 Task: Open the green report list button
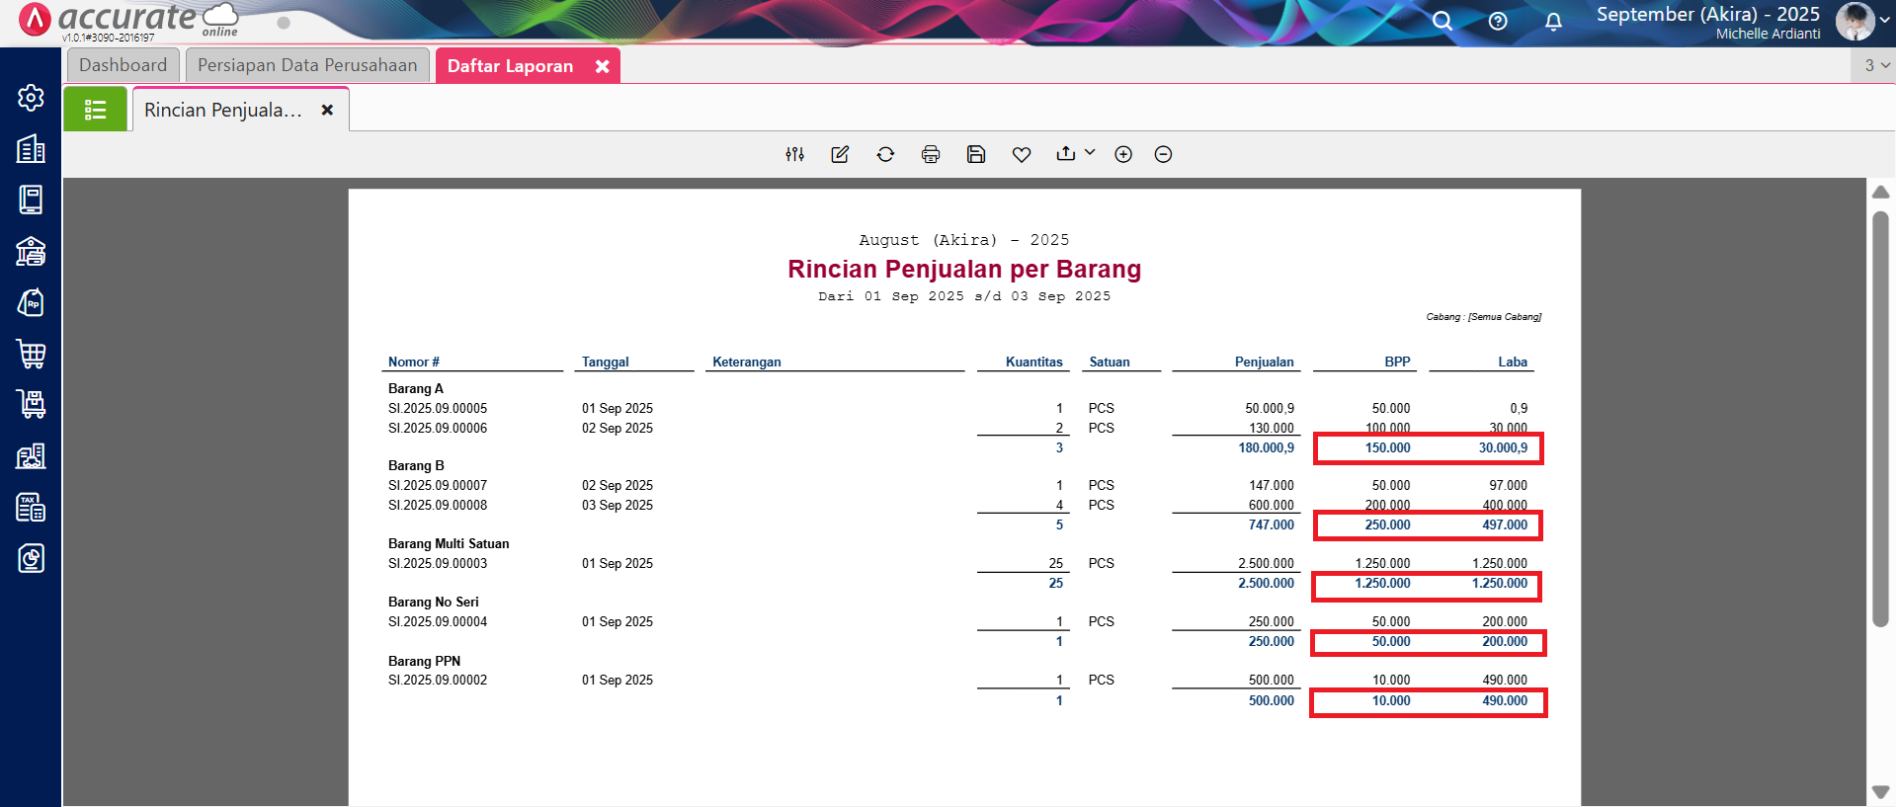(x=95, y=110)
